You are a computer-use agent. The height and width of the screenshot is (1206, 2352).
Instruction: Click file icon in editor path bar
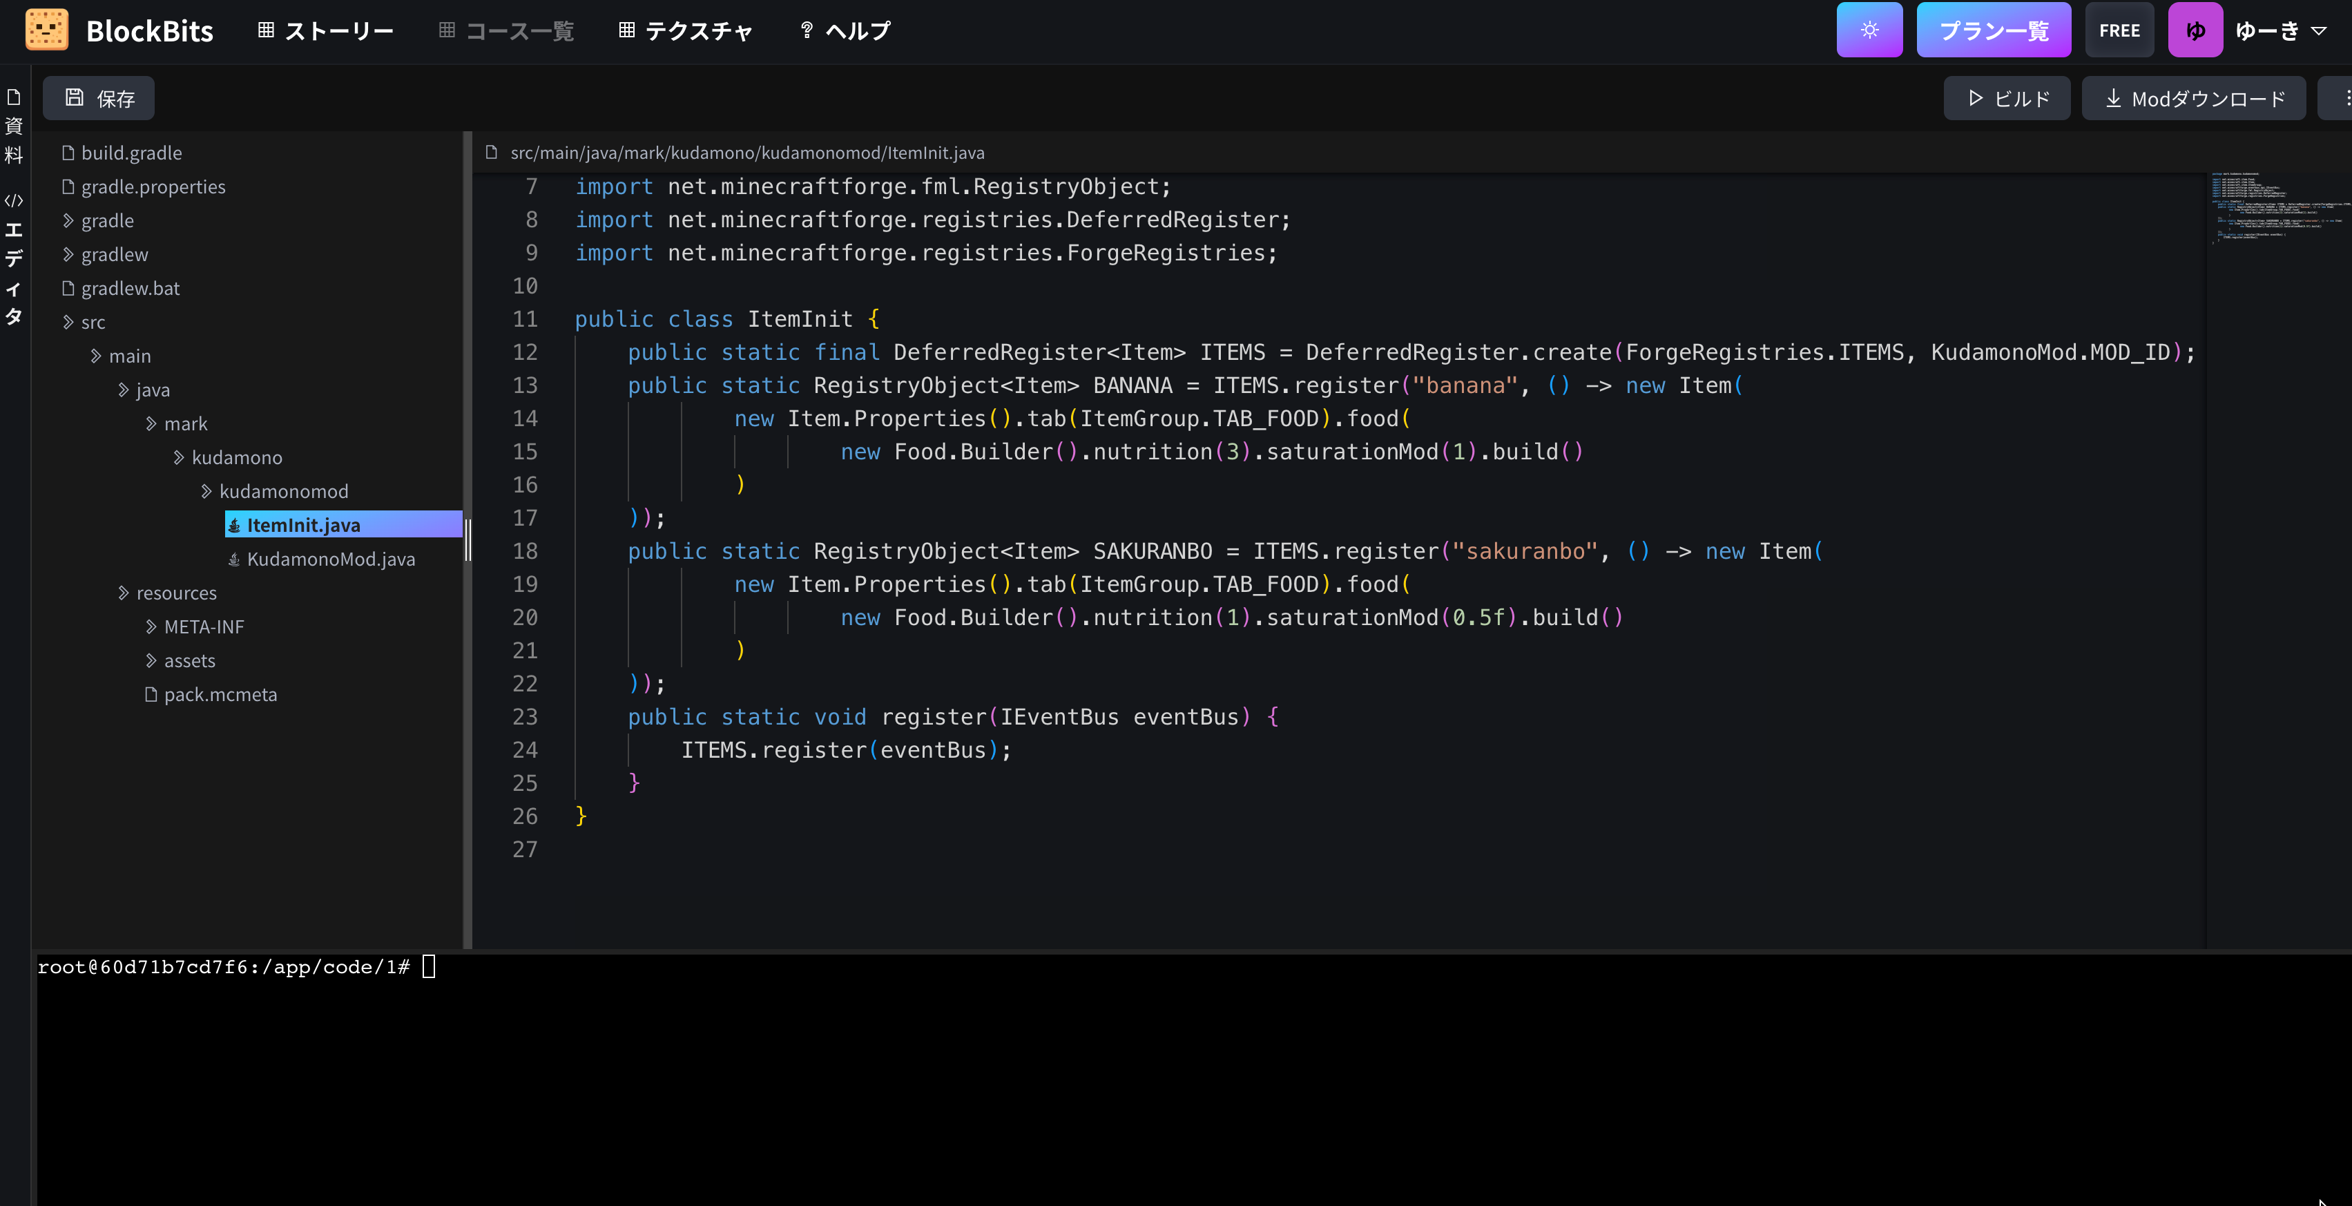(491, 153)
